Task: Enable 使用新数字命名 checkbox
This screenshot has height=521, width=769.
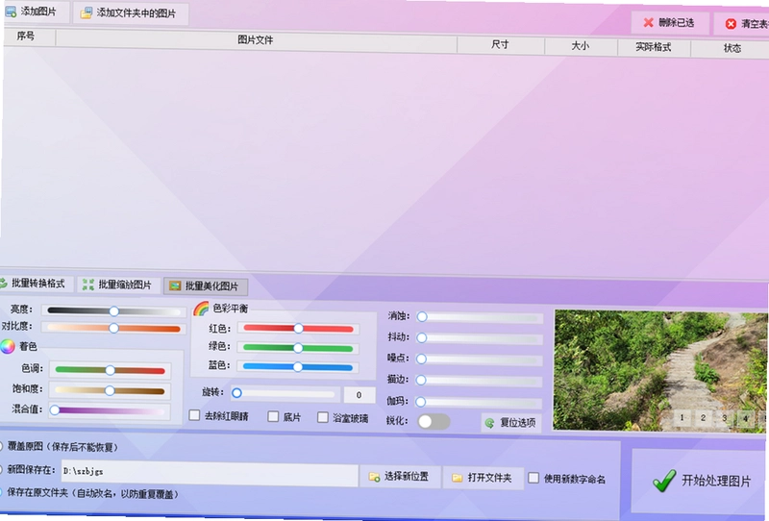Action: coord(533,478)
